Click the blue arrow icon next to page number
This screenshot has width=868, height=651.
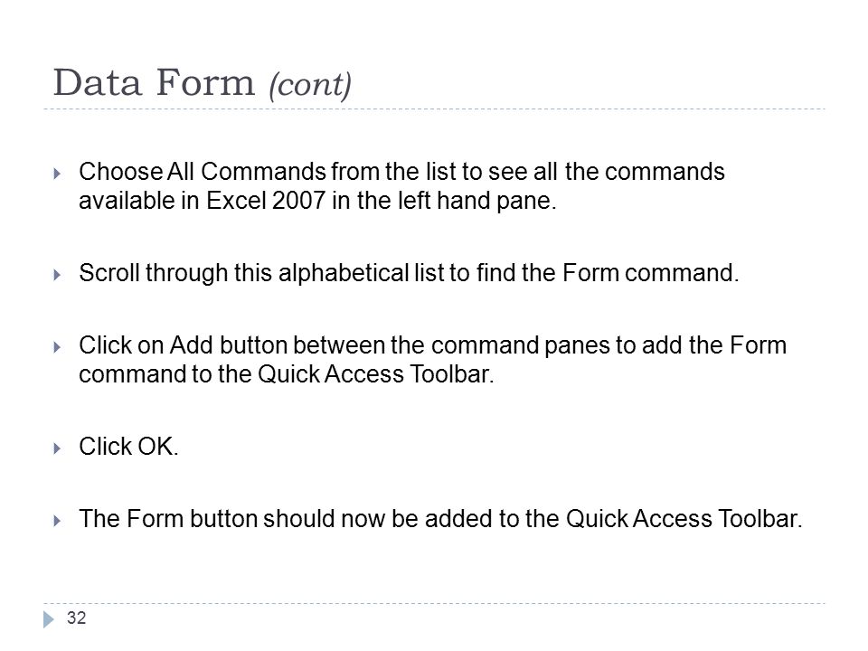tap(49, 618)
